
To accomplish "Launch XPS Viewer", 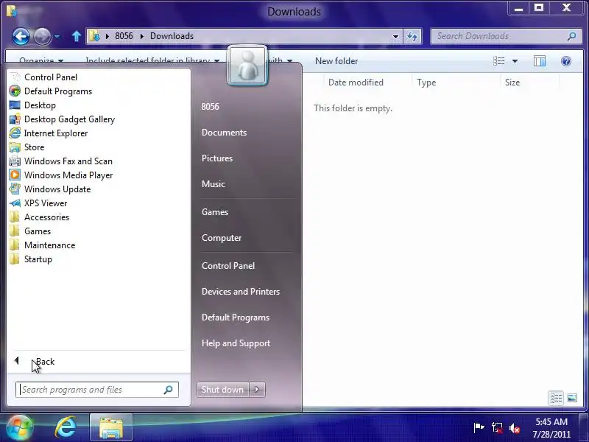I will (x=46, y=203).
